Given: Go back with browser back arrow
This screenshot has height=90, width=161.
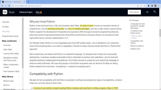Looking at the screenshot, I should click(x=2, y=6).
